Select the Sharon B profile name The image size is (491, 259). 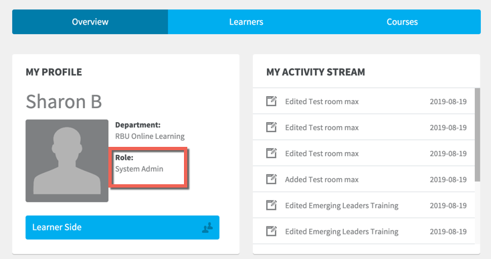pyautogui.click(x=64, y=101)
